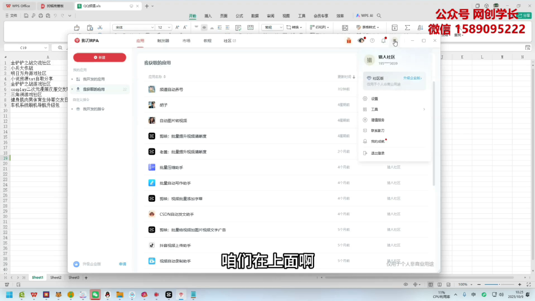Click the CSDN自动发文助手 app icon
Image resolution: width=535 pixels, height=301 pixels.
point(151,214)
